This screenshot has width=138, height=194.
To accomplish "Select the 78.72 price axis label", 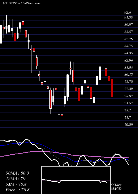I will point(129,82).
